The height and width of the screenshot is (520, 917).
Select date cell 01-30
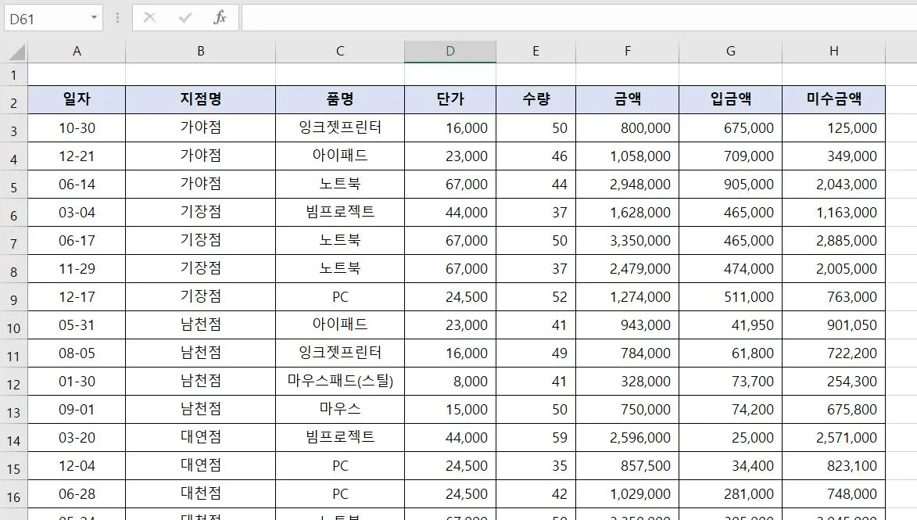(x=77, y=382)
